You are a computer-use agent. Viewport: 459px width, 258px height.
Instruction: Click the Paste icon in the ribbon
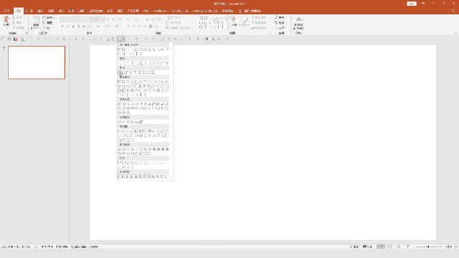(x=6, y=20)
